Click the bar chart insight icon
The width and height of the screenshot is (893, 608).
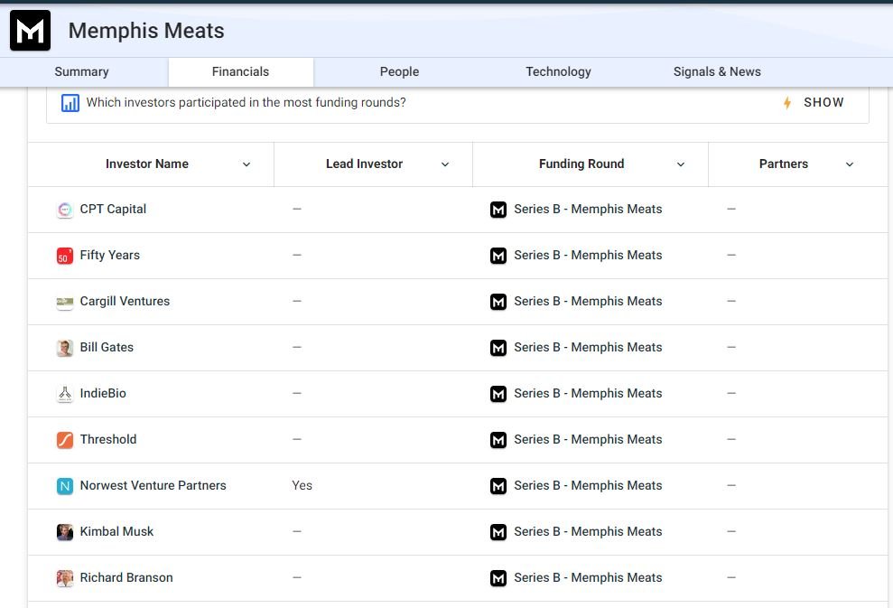tap(70, 103)
